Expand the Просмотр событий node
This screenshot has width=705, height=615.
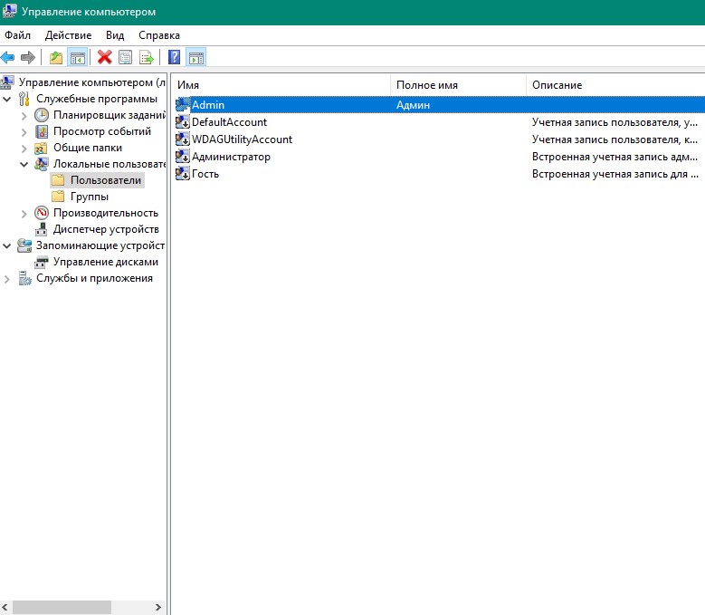pyautogui.click(x=24, y=132)
